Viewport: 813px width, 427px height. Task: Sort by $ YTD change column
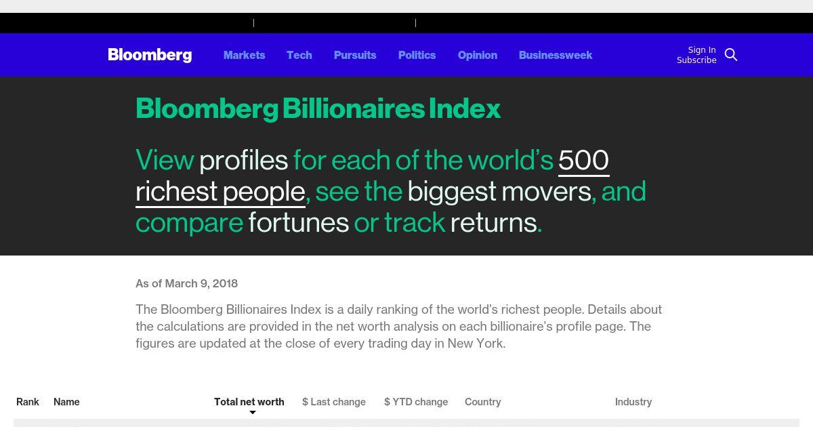click(x=416, y=402)
